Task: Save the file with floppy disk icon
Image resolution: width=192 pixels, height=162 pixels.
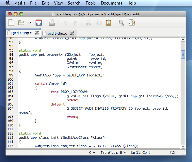Action: (x=39, y=23)
